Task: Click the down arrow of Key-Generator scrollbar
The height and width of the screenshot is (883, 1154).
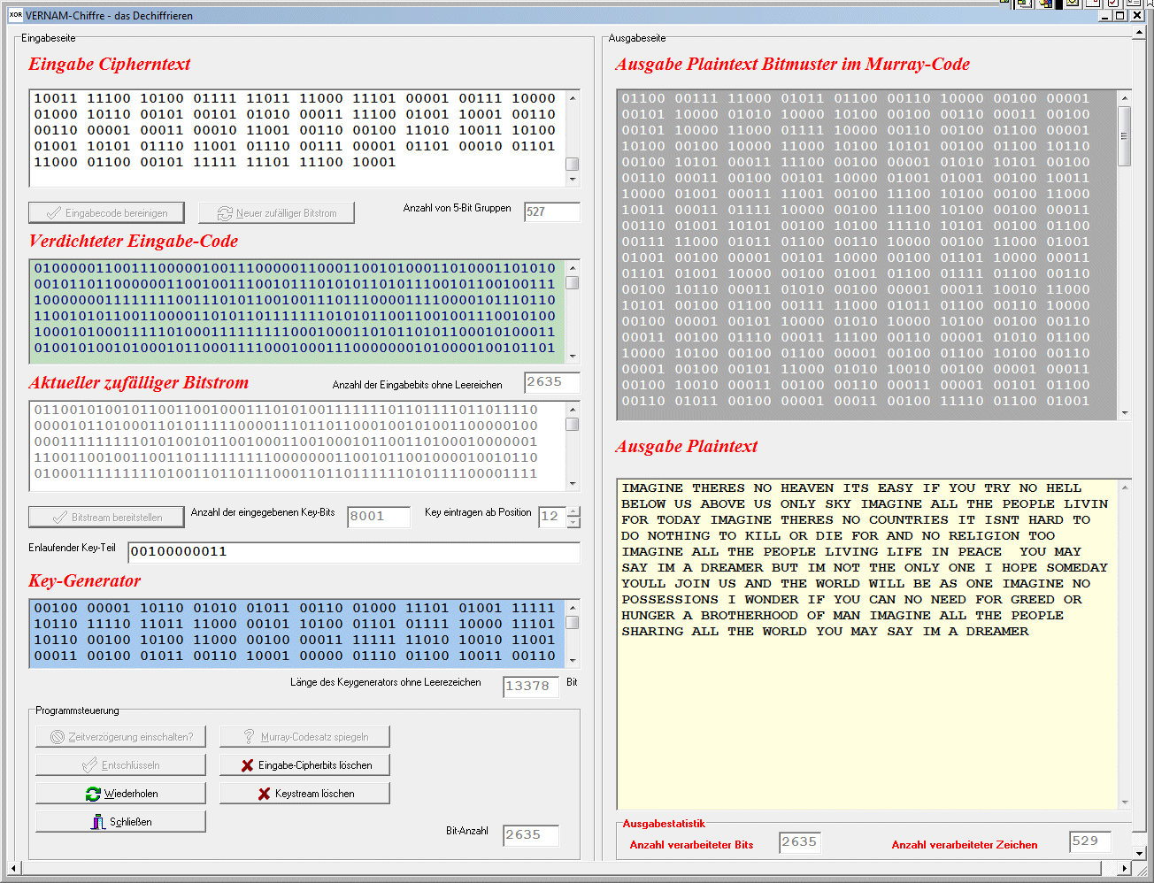Action: click(x=573, y=661)
